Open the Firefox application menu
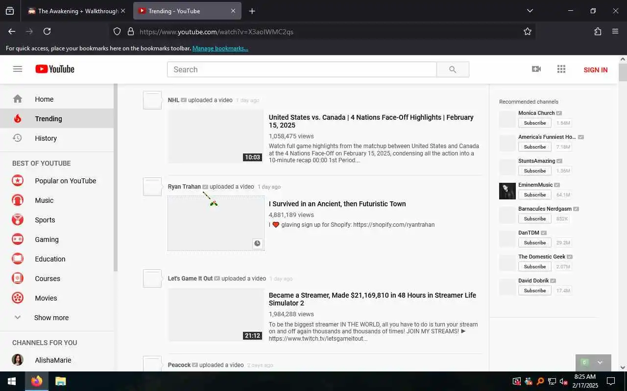Viewport: 627px width, 391px height. (x=615, y=31)
